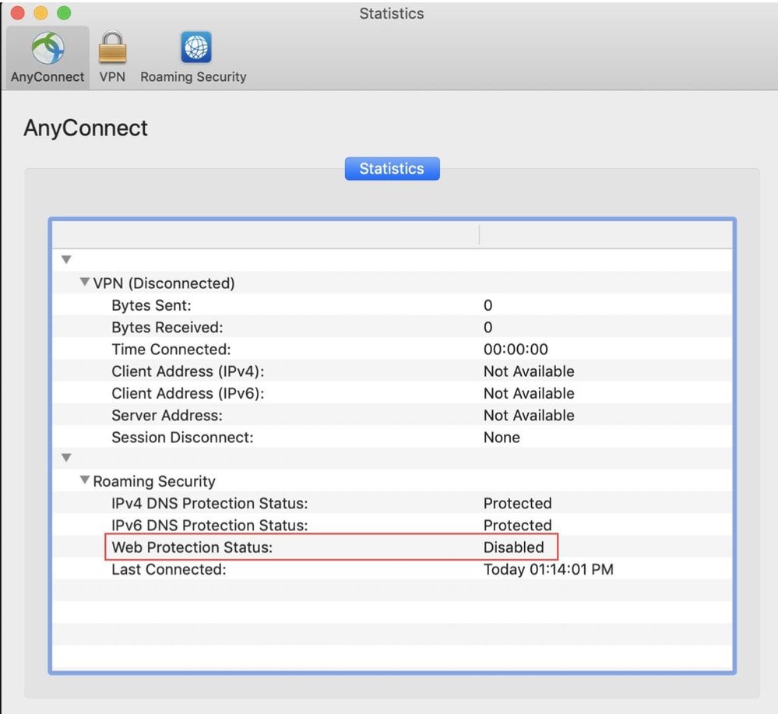Click Not Available value for IPv6 address

click(x=529, y=393)
